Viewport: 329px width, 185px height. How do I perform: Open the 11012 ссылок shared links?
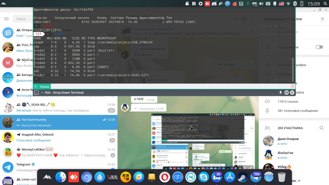pos(288,101)
